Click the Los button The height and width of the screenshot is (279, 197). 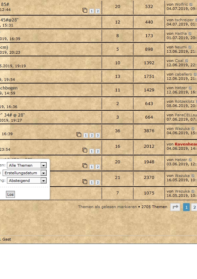pos(10,195)
